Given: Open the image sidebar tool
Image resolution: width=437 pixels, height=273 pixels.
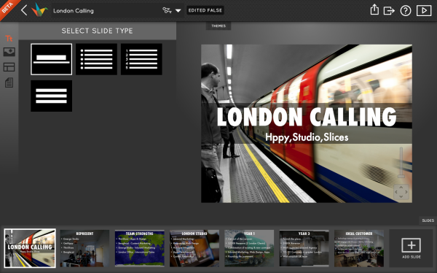Looking at the screenshot, I should pyautogui.click(x=9, y=52).
